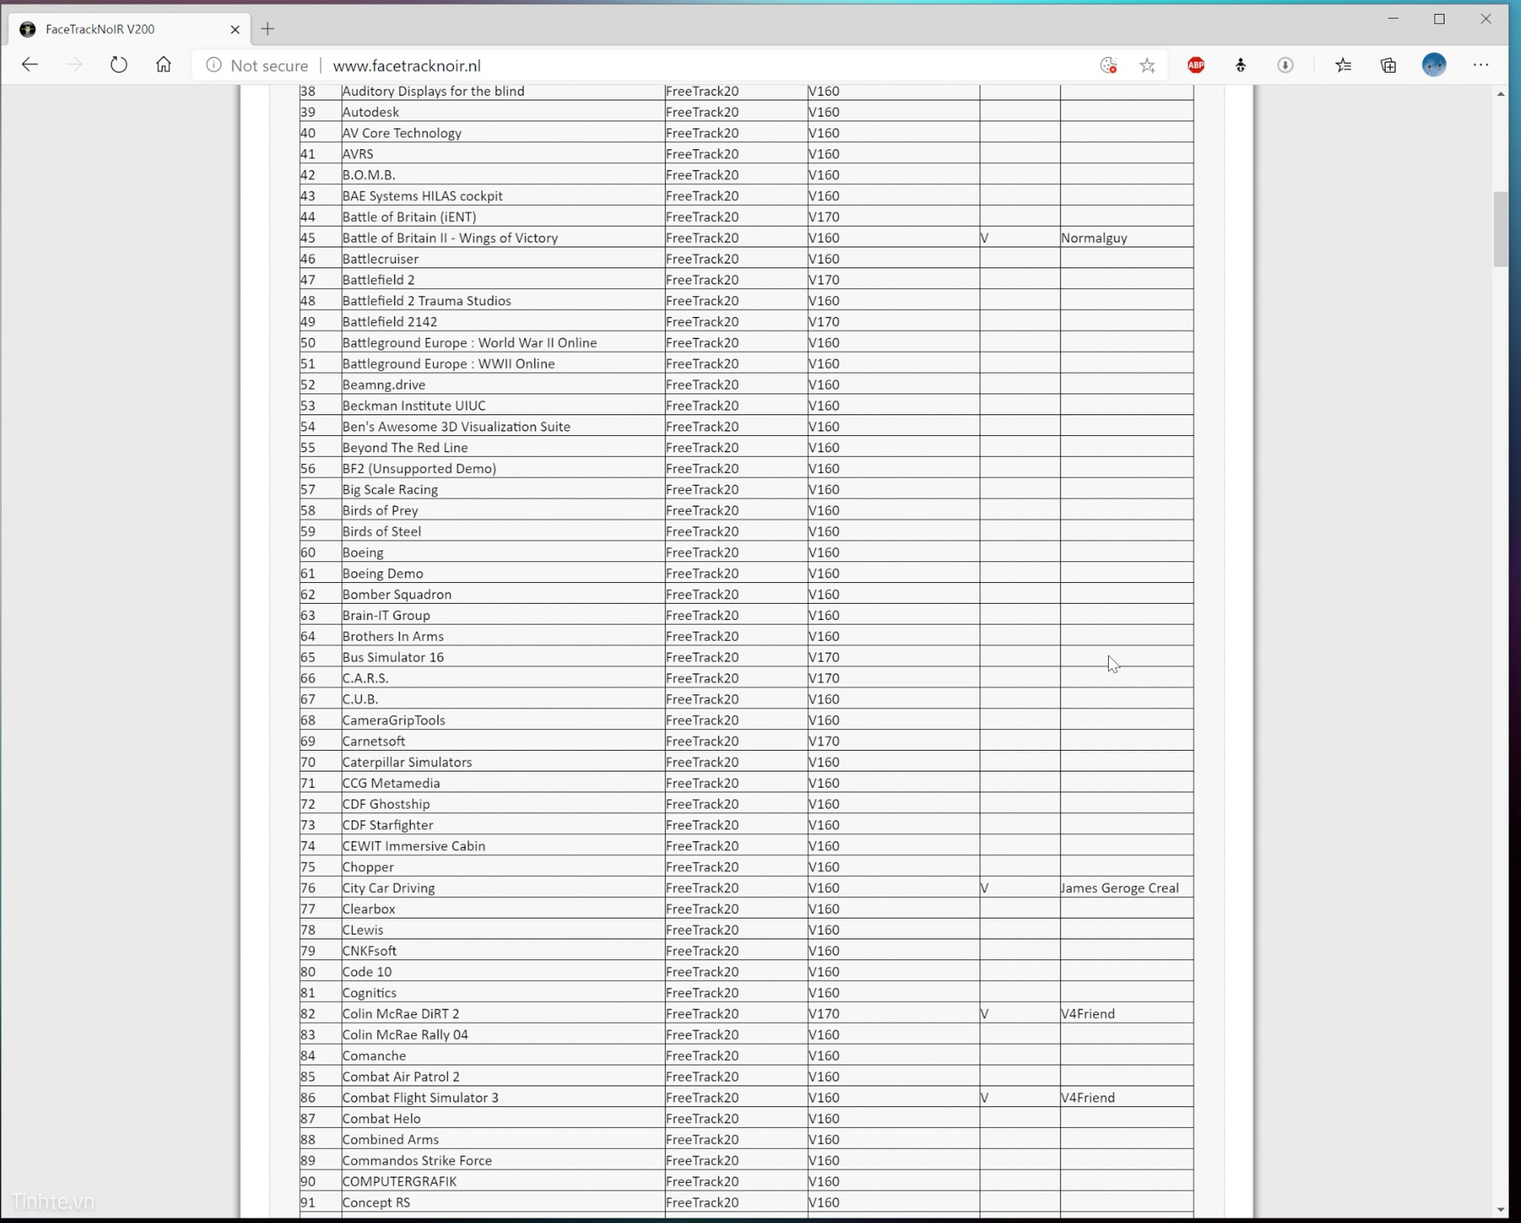
Task: Click the scrollbar down arrow
Action: tap(1501, 1210)
